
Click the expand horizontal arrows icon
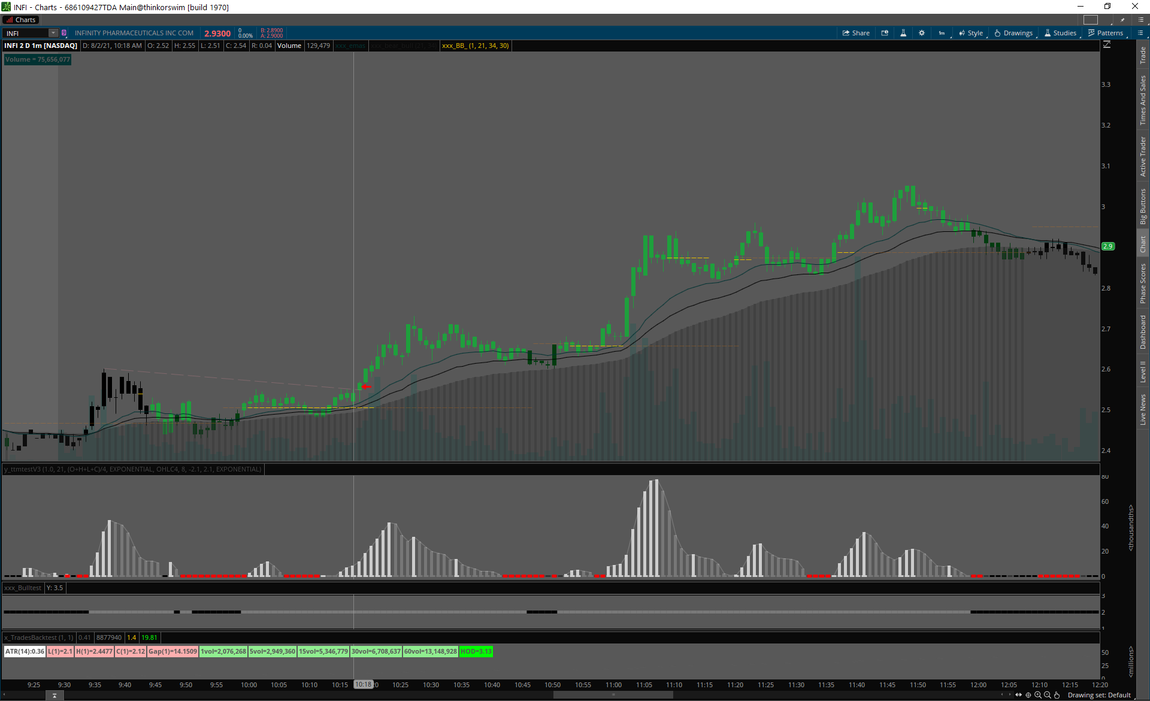point(1019,695)
